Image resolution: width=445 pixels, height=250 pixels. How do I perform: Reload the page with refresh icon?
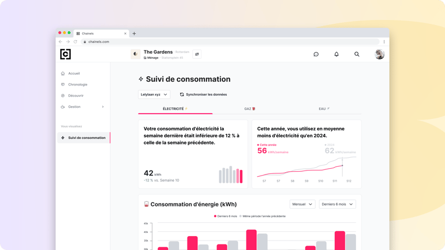pyautogui.click(x=75, y=42)
